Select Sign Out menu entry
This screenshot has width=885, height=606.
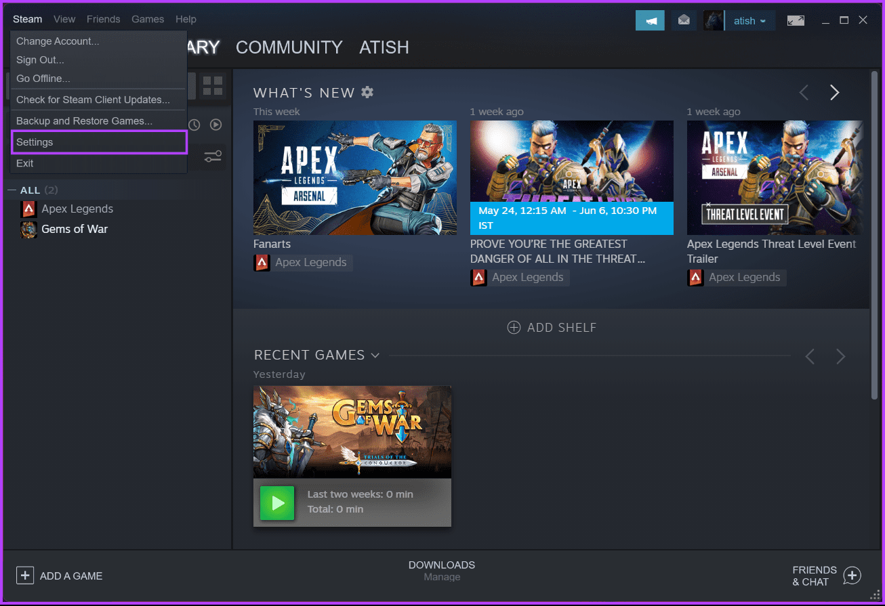(x=98, y=60)
